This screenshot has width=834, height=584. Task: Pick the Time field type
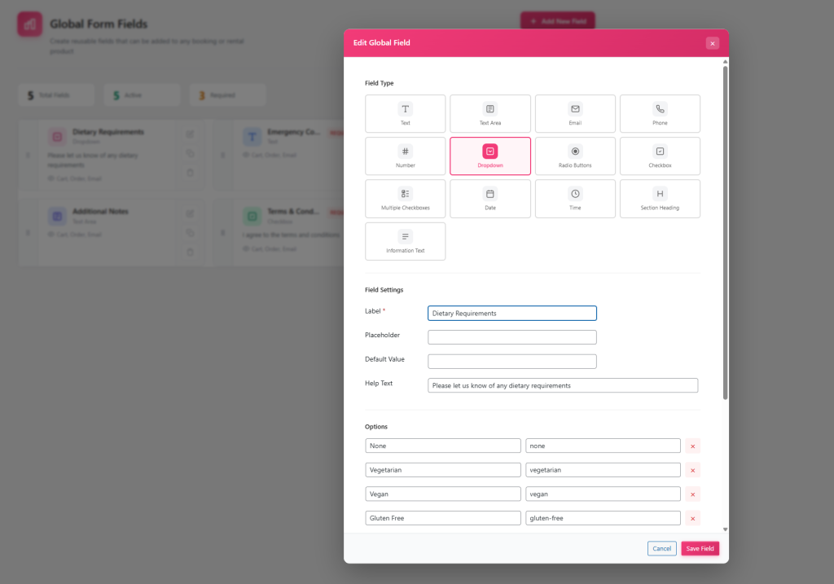pyautogui.click(x=575, y=199)
